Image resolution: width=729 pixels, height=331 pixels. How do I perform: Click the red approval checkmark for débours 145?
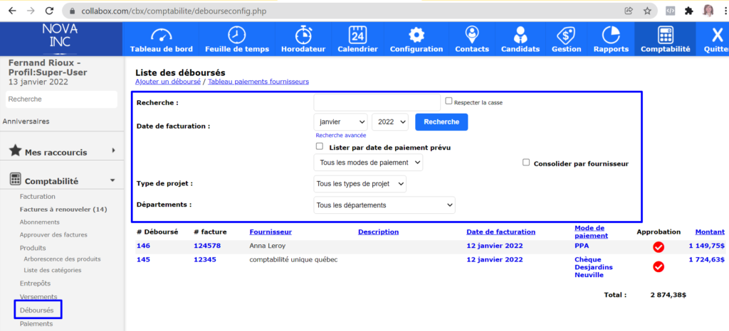coord(659,266)
